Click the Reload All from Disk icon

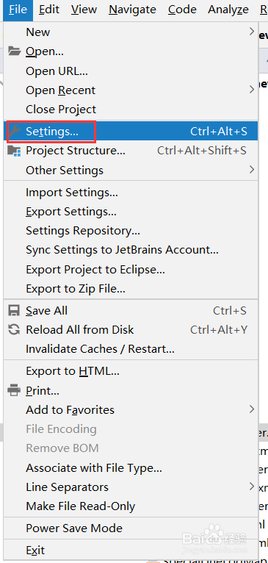click(15, 329)
